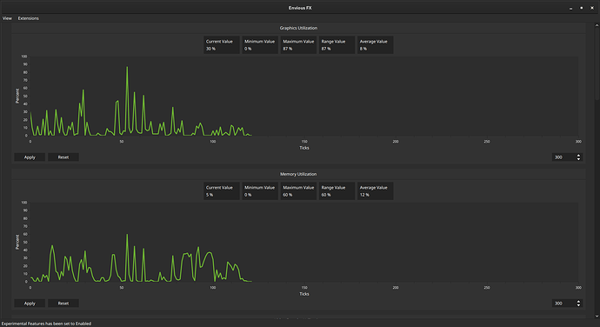This screenshot has height=327, width=600.
Task: Click Apply under Graphics Utilization chart
Action: (30, 157)
